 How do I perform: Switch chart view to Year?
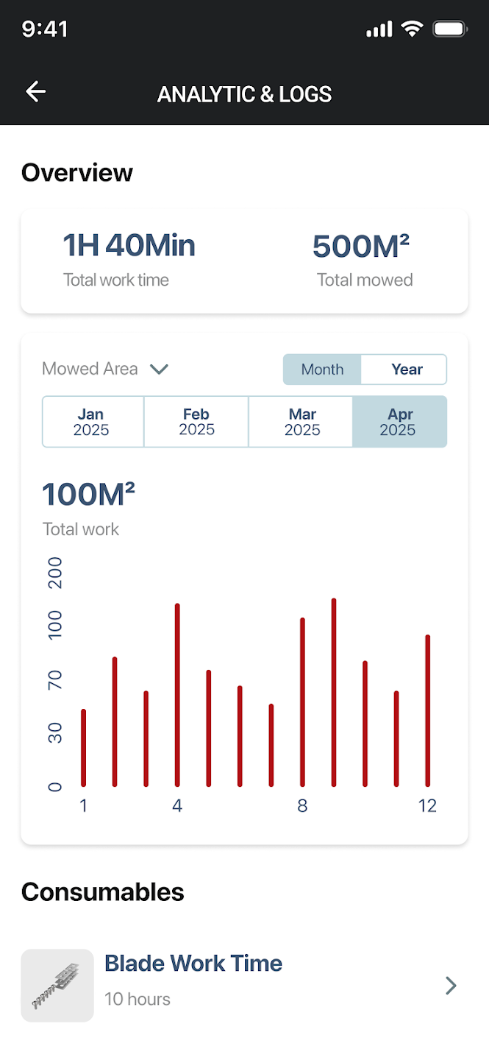tap(407, 370)
